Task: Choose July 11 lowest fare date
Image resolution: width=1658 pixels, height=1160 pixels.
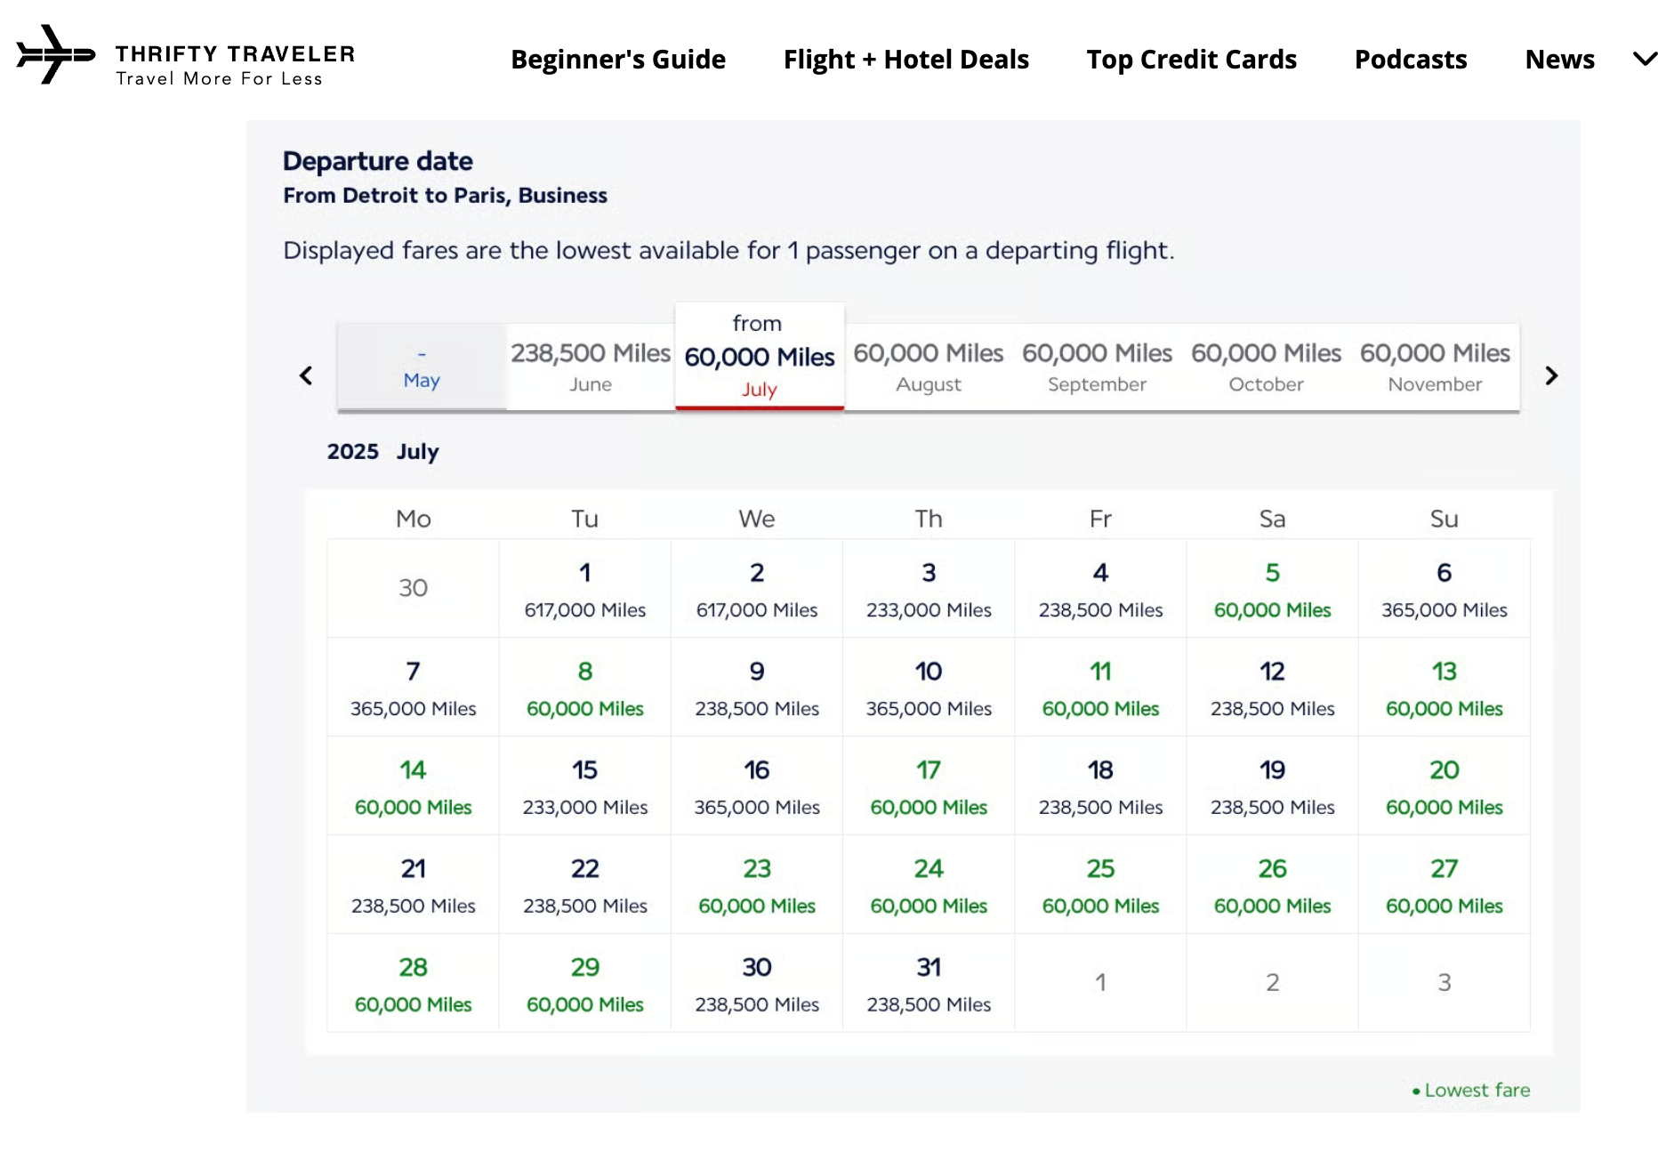Action: tap(1101, 688)
